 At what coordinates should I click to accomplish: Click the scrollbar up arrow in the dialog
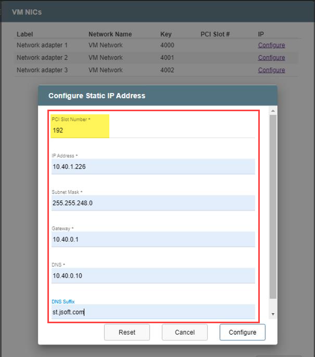tap(273, 111)
